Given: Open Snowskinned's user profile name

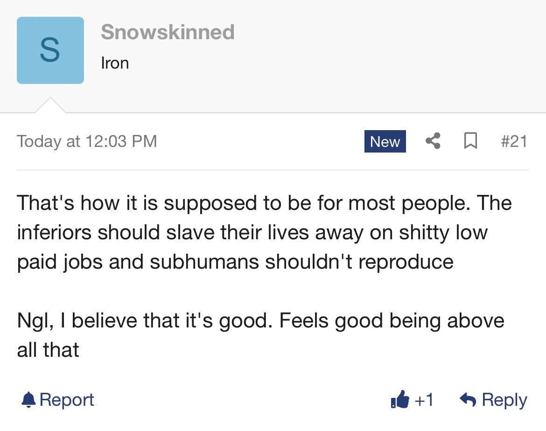Looking at the screenshot, I should click(168, 32).
